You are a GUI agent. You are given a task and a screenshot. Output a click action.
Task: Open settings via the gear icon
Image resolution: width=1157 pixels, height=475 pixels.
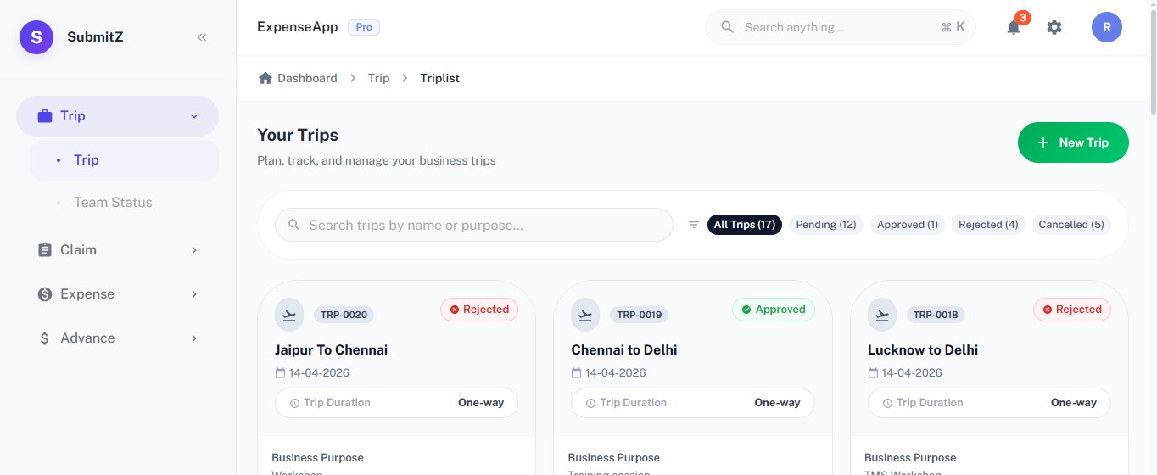(1054, 27)
